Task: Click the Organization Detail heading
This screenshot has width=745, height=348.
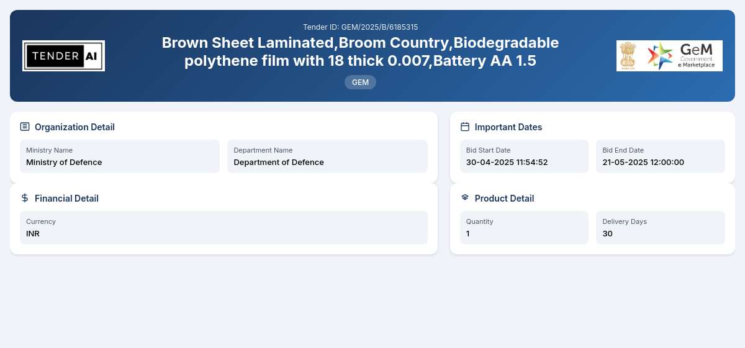Action: tap(74, 127)
